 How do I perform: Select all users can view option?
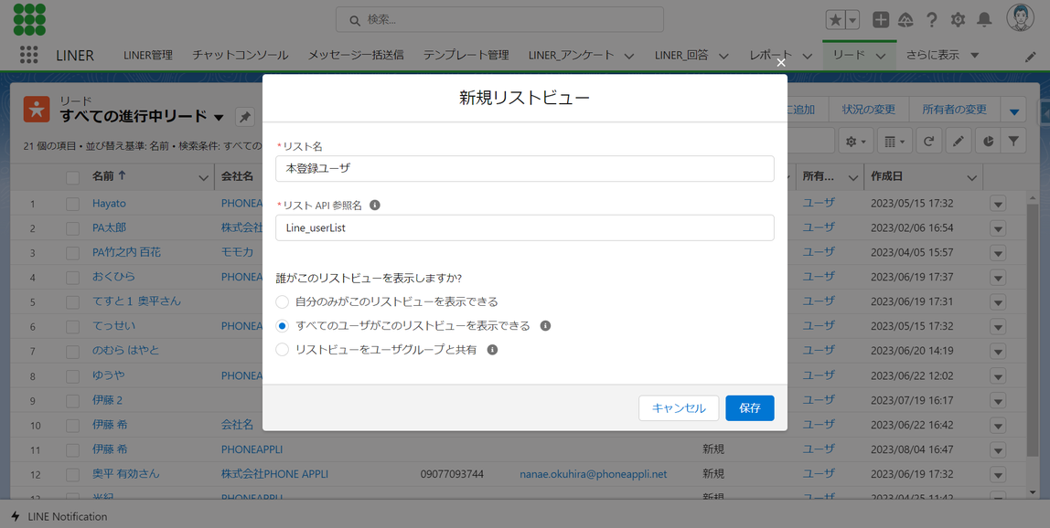click(282, 326)
